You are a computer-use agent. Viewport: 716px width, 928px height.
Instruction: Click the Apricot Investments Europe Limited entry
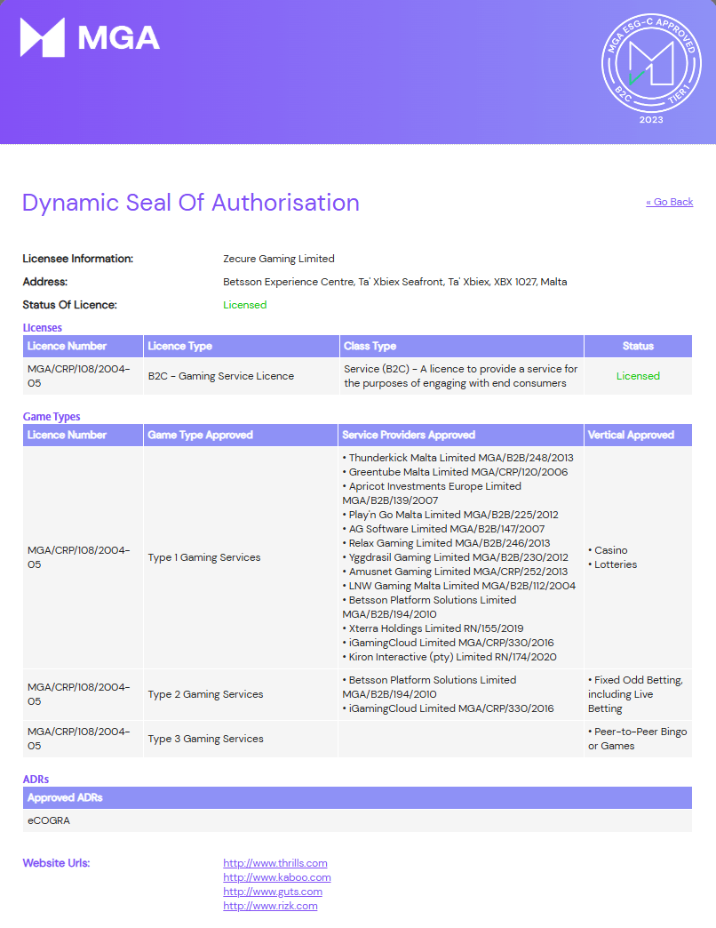[x=432, y=493]
